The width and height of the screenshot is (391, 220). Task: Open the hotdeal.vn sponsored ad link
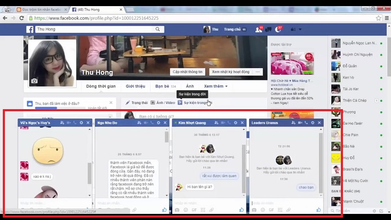pos(281,85)
